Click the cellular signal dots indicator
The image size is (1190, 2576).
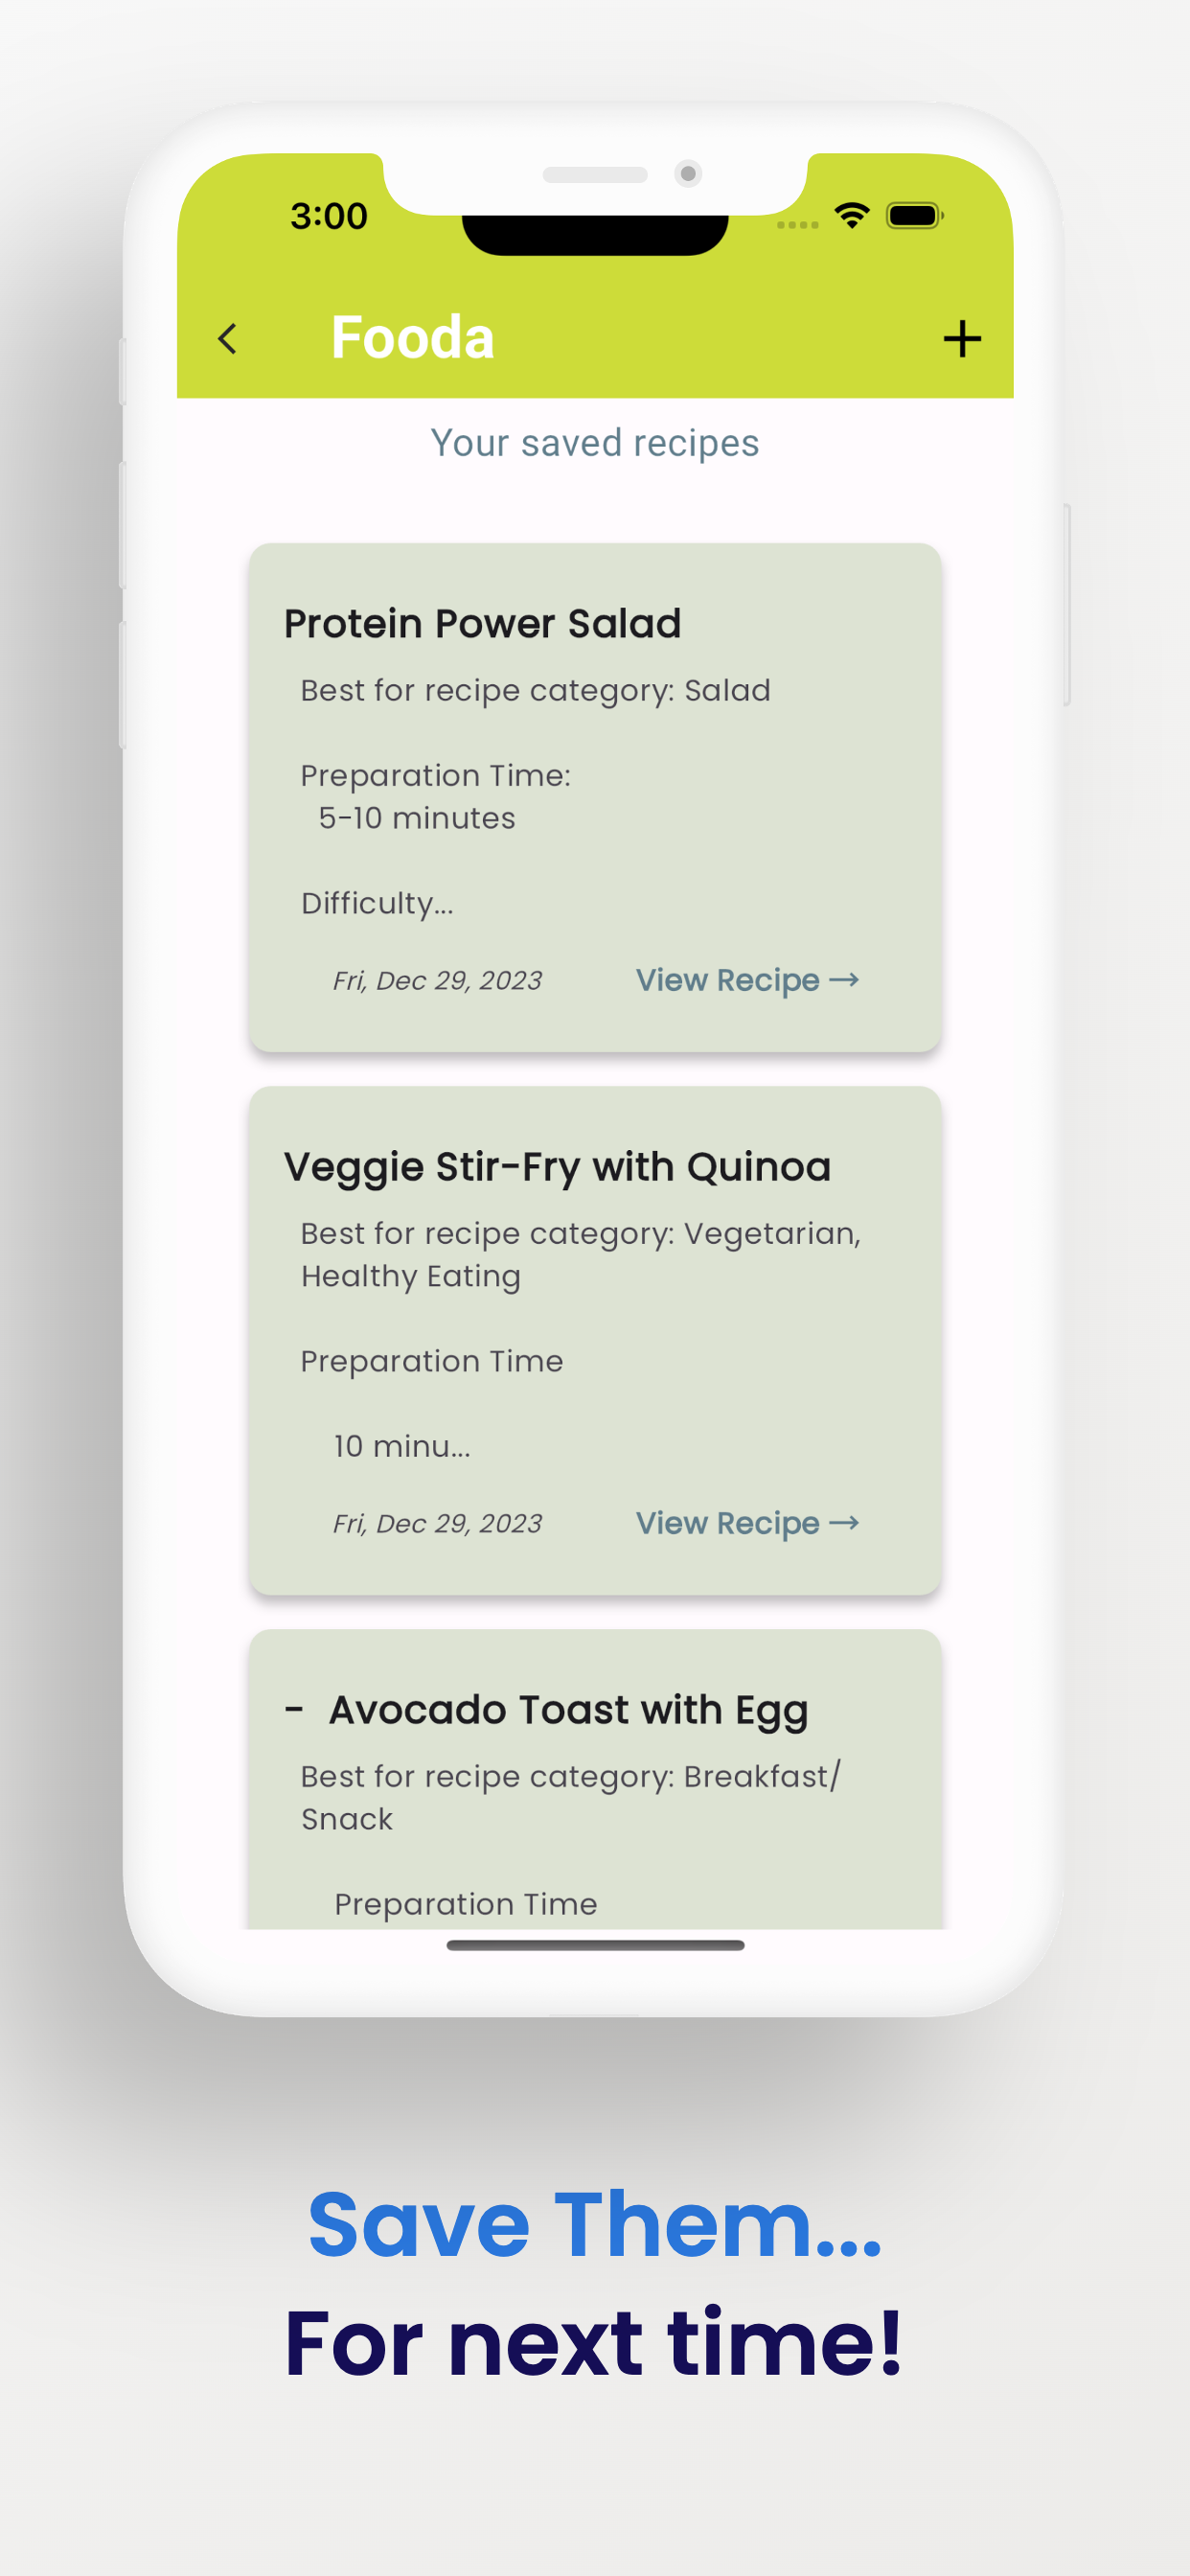(798, 225)
